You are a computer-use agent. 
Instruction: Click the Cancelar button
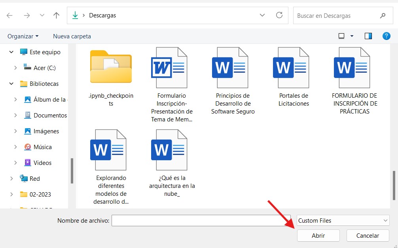(x=368, y=236)
